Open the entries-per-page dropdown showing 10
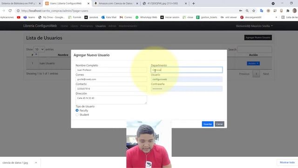The width and height of the screenshot is (298, 168). [39, 49]
